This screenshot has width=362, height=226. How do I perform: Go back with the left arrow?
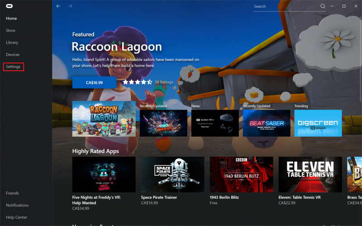pyautogui.click(x=58, y=6)
